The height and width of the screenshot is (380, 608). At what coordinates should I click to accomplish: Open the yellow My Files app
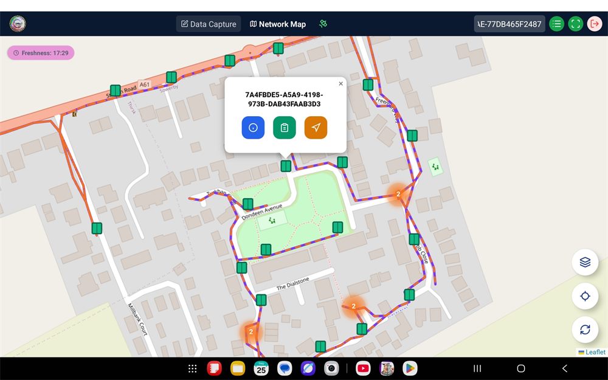[x=238, y=368]
